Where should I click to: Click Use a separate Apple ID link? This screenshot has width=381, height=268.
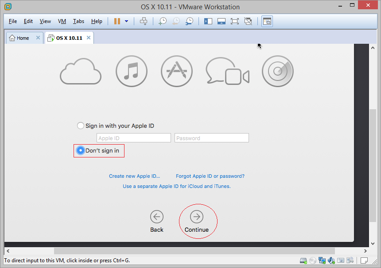[177, 186]
